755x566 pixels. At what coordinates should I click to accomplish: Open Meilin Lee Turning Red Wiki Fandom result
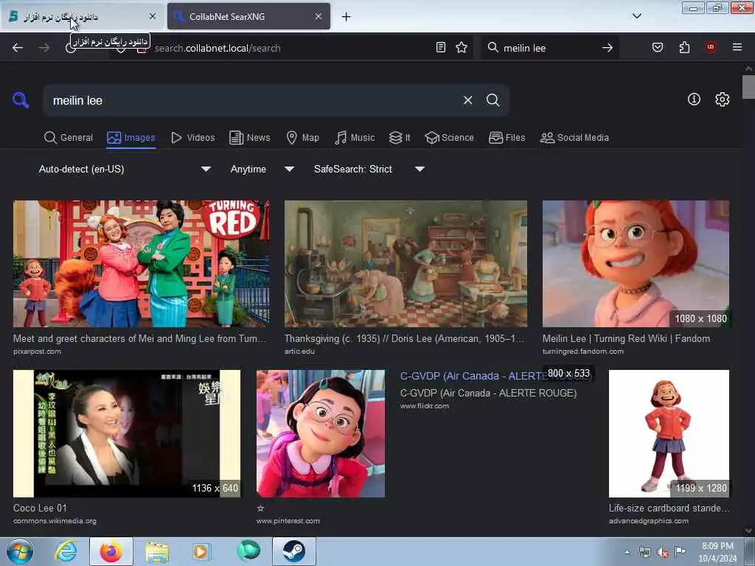pyautogui.click(x=626, y=338)
